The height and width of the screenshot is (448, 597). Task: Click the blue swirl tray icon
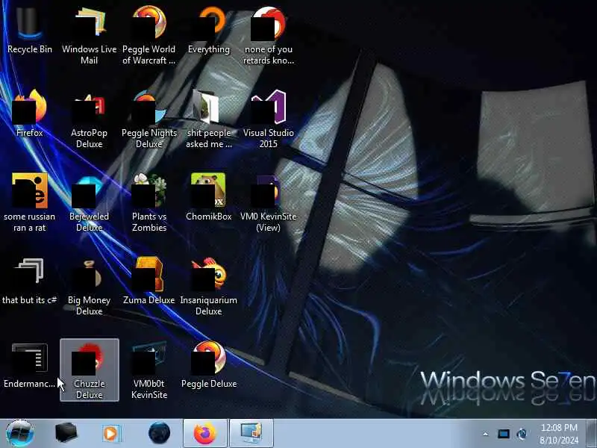tap(522, 434)
